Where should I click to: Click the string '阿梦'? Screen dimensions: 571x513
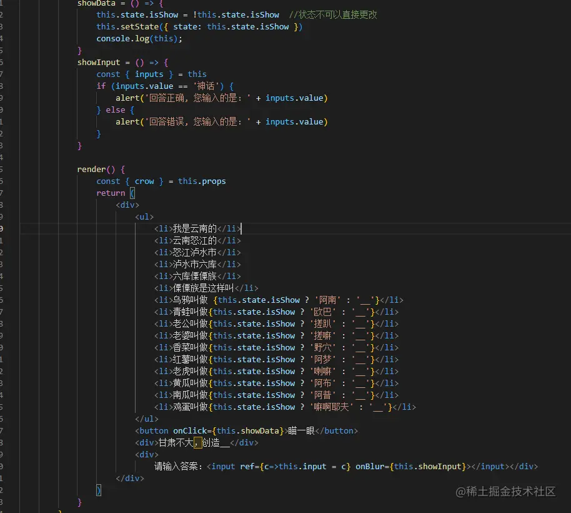click(322, 360)
